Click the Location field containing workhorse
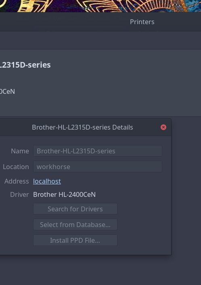Screen dimensions: 201x285 98,167
